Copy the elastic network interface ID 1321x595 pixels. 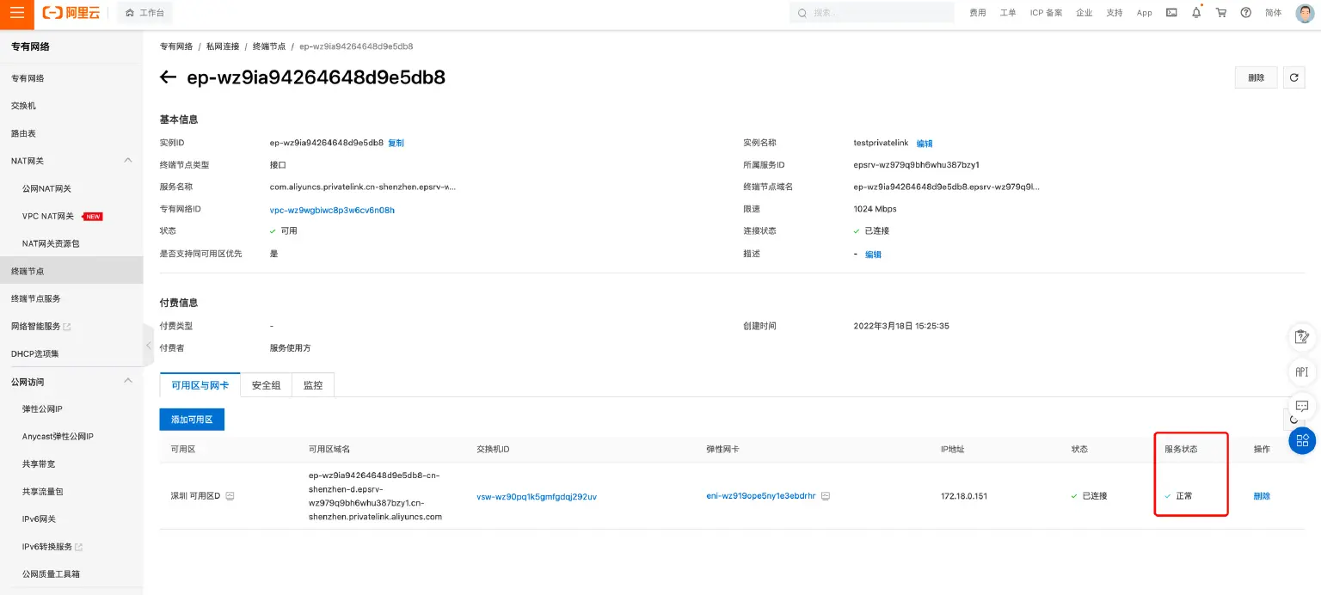pyautogui.click(x=826, y=496)
